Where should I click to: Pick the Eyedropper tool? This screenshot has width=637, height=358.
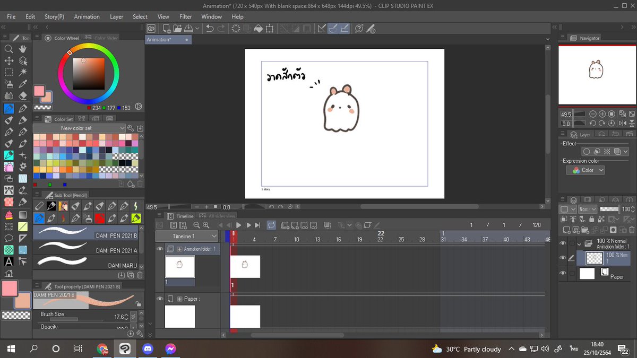coord(23,84)
